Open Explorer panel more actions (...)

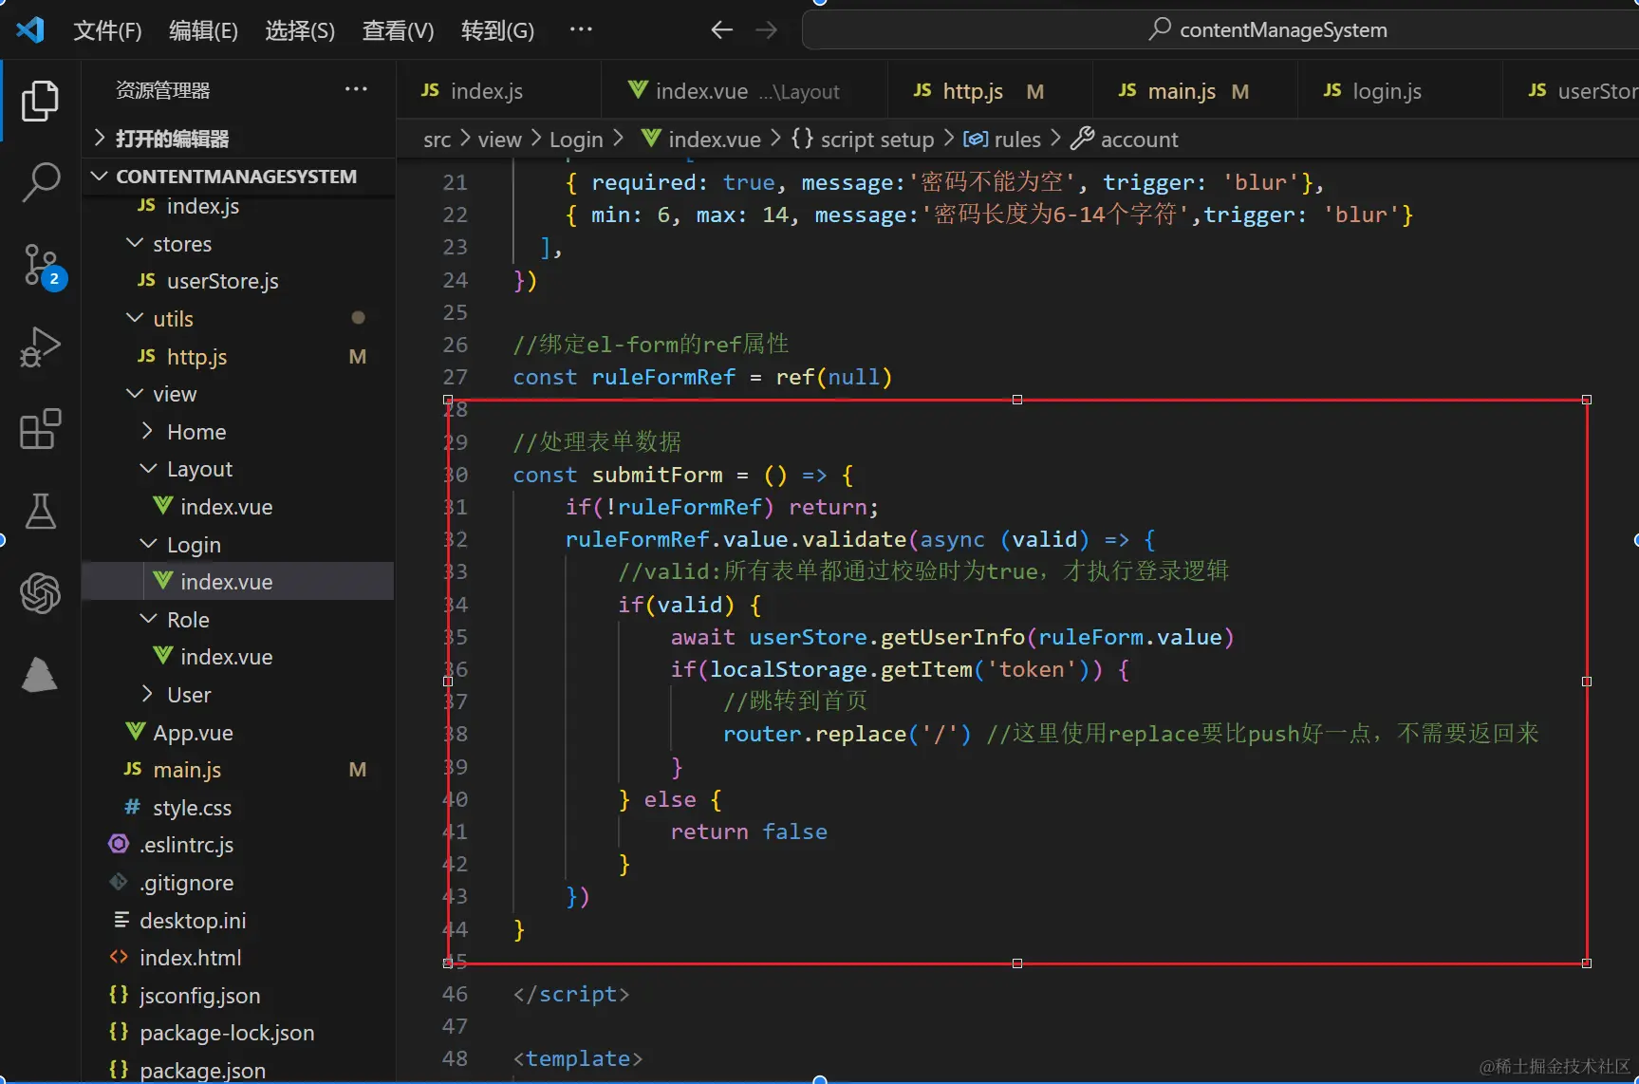356,89
